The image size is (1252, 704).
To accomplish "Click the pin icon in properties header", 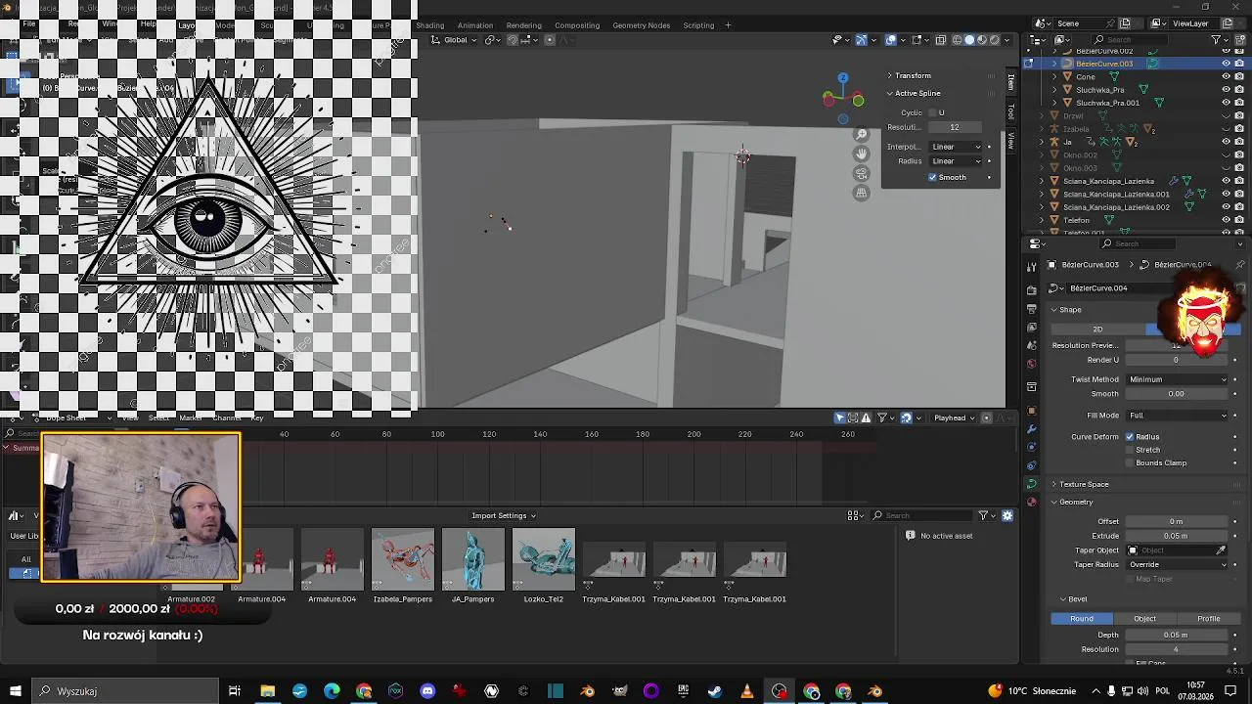I will pyautogui.click(x=1240, y=265).
